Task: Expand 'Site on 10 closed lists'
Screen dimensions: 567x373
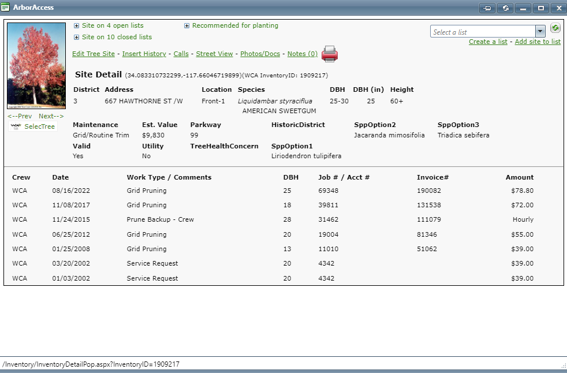Action: (x=76, y=38)
